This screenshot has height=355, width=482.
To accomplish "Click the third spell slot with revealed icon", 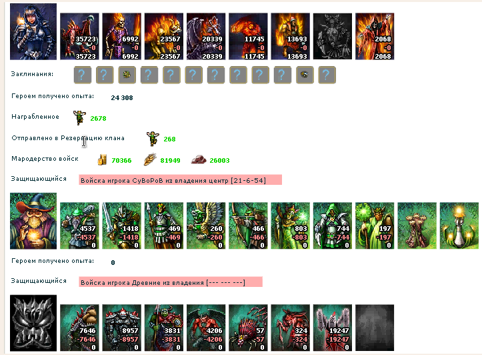I will tap(127, 75).
